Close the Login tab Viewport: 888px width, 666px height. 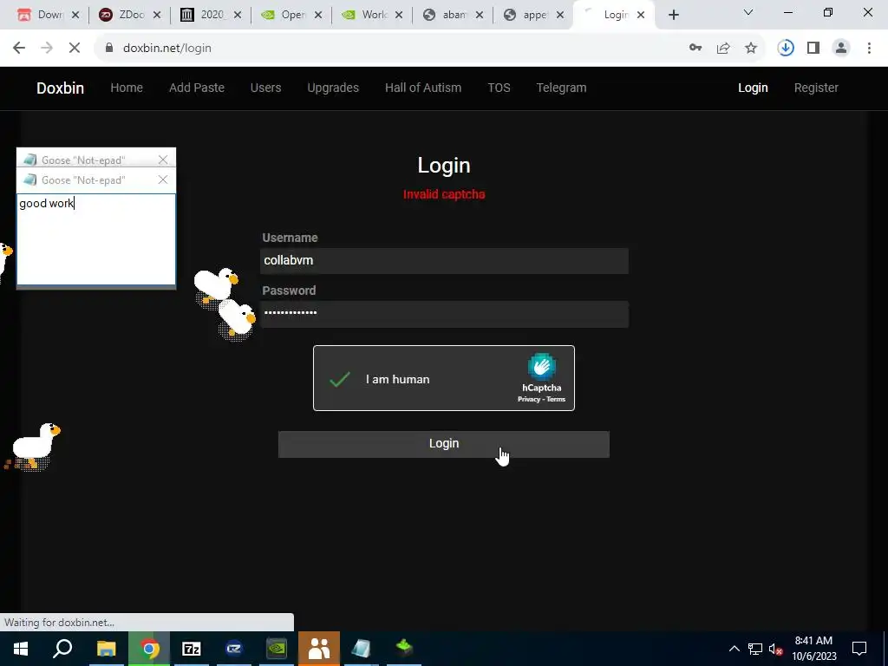tap(641, 15)
